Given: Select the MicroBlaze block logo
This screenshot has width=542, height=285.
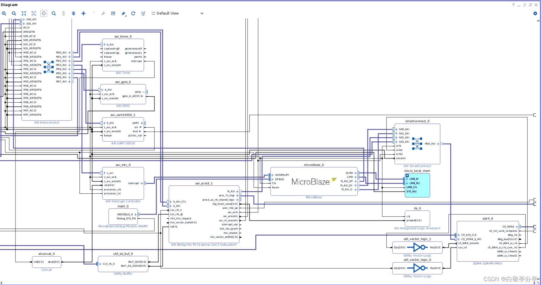Looking at the screenshot, I should [314, 181].
